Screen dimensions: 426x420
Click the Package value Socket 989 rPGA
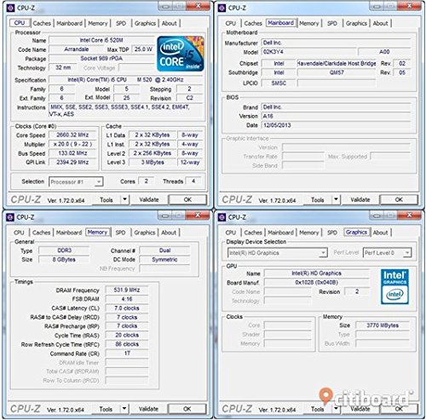[101, 59]
